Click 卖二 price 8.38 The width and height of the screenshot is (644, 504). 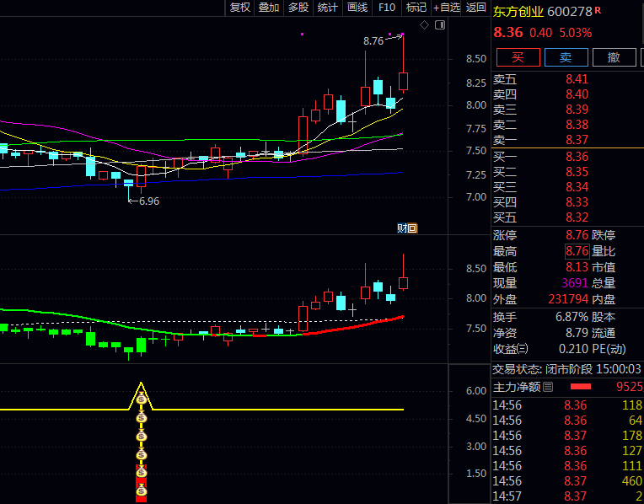tap(577, 125)
